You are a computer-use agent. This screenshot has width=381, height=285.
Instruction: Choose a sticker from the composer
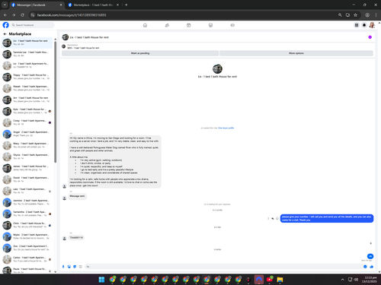pyautogui.click(x=75, y=267)
